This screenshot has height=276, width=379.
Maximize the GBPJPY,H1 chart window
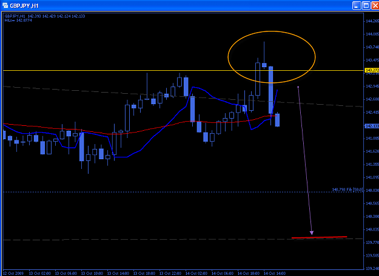click(x=366, y=5)
